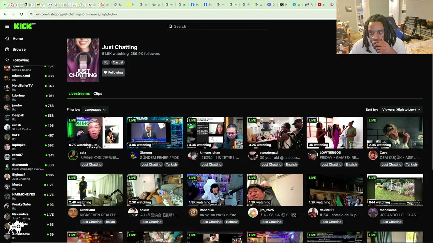This screenshot has height=243, width=433.
Task: Switch to the Clips tab
Action: 98,93
